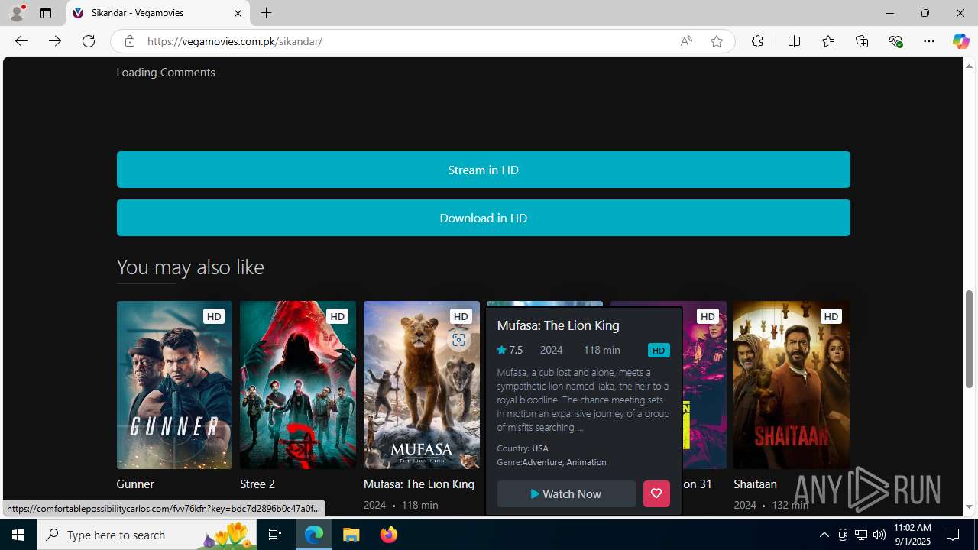
Task: Click the USA country link
Action: click(x=540, y=448)
